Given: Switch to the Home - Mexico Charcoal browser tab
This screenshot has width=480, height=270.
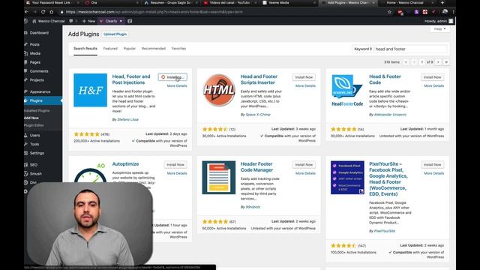Looking at the screenshot, I should pyautogui.click(x=405, y=3).
